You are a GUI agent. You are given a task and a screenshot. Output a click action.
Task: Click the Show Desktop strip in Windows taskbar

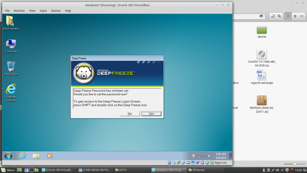(231, 156)
